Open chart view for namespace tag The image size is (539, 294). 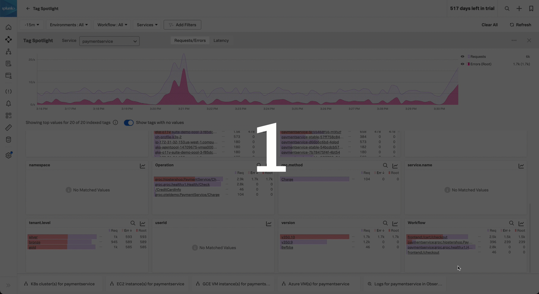(143, 166)
